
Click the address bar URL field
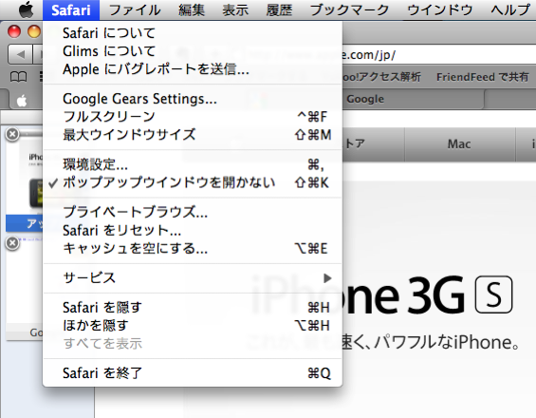tap(438, 55)
